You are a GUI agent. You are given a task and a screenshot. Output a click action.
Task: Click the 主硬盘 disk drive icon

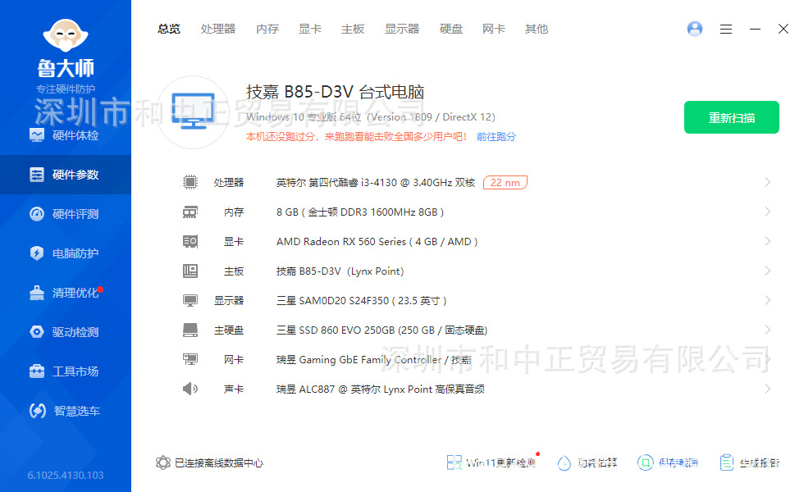coord(190,330)
